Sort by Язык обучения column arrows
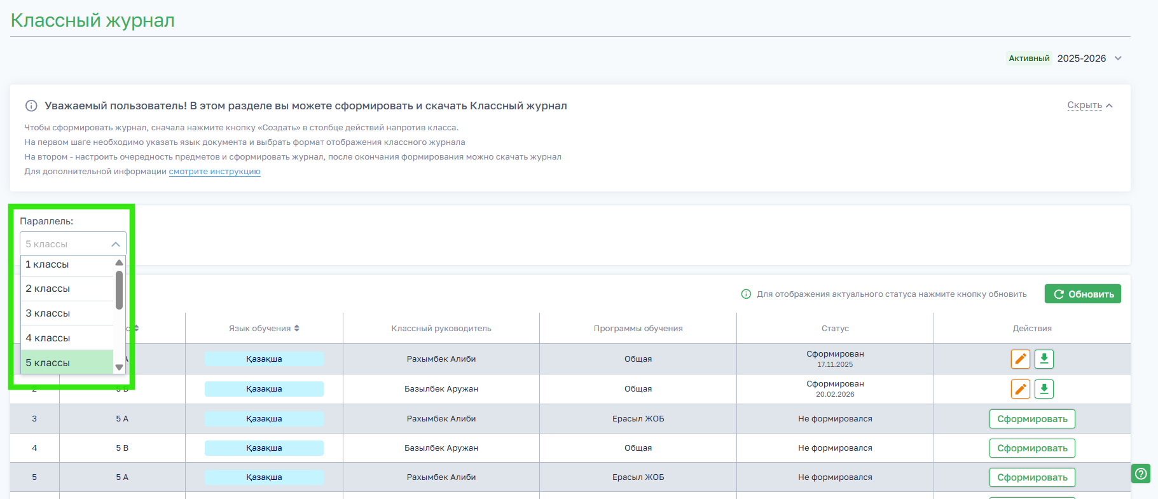Screen dimensions: 1158x499 point(297,329)
